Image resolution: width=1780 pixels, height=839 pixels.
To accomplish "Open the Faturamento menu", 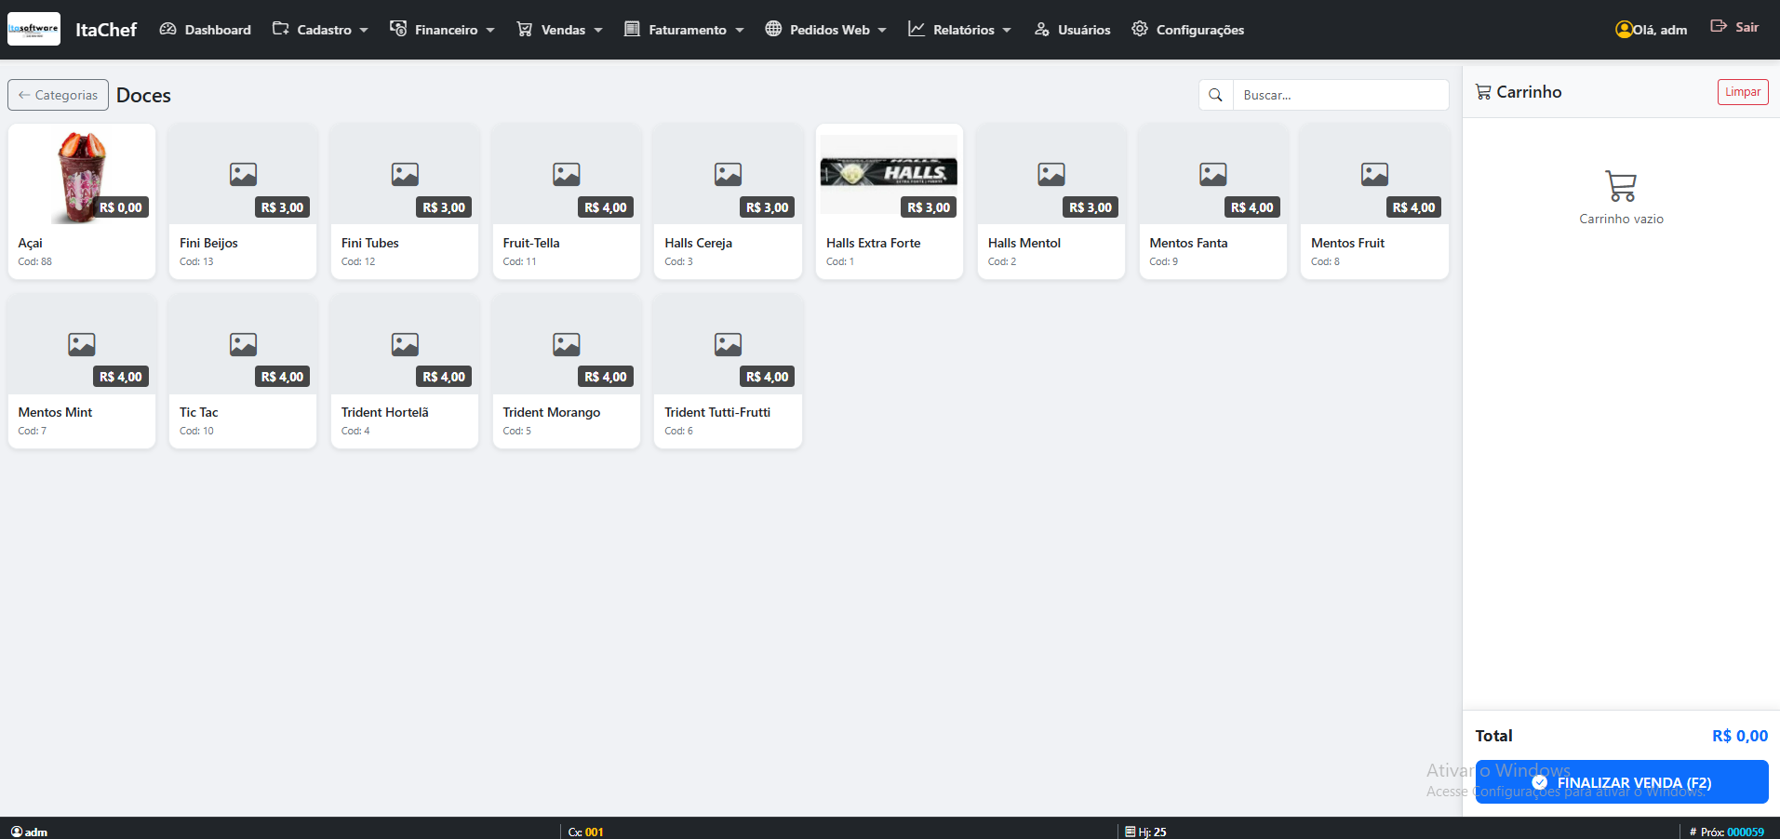I will pyautogui.click(x=684, y=30).
